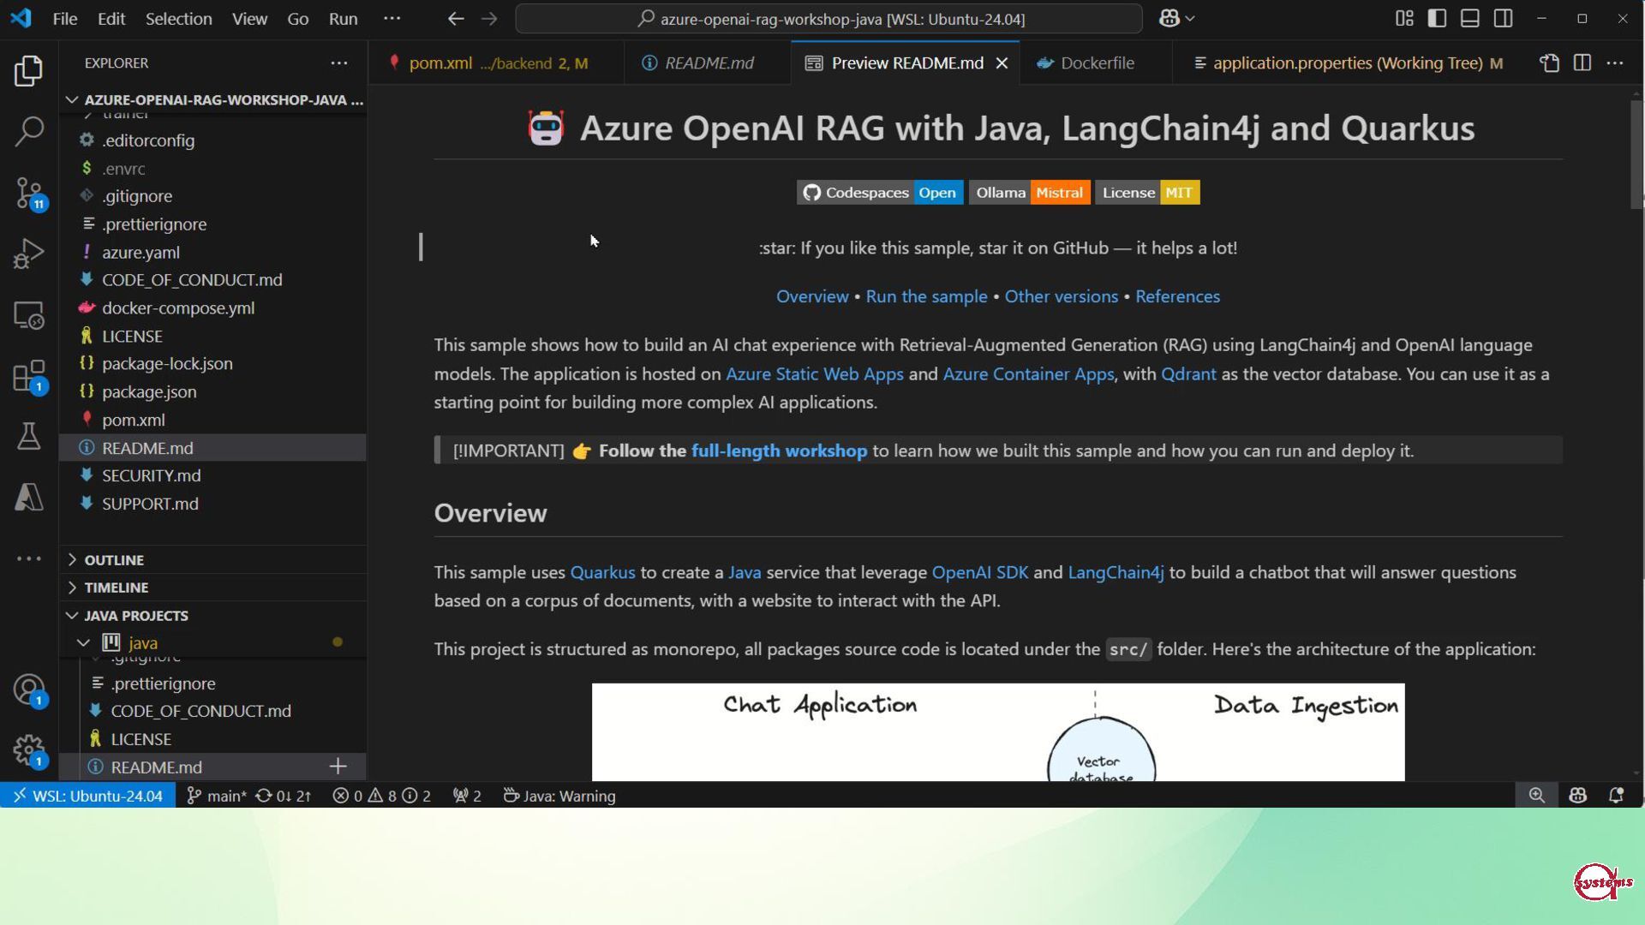
Task: Open Run and Debug view
Action: coord(28,254)
